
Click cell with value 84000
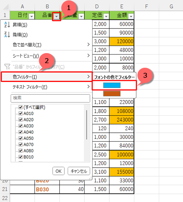122,146
